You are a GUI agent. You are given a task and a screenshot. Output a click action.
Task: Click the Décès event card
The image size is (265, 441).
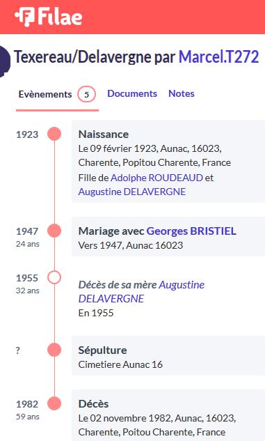pos(168,415)
